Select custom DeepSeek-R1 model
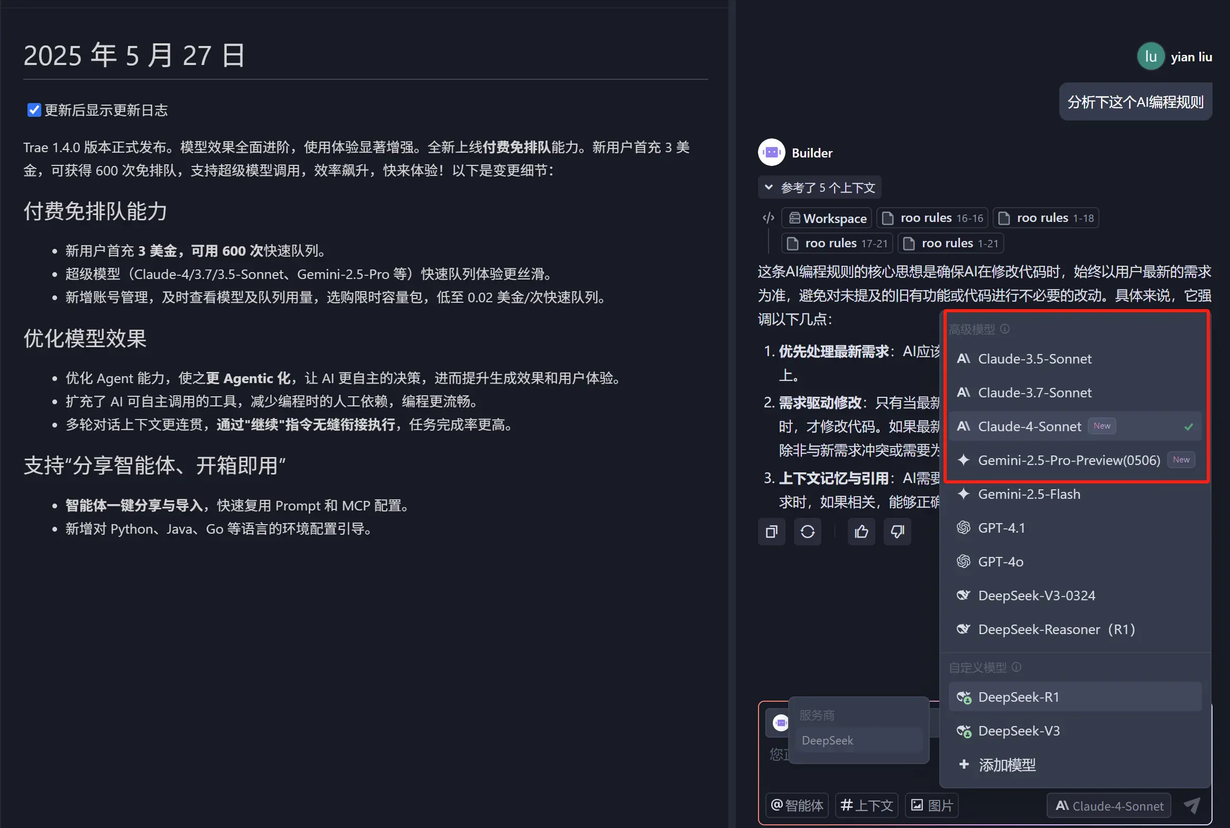The image size is (1230, 828). (x=1075, y=697)
